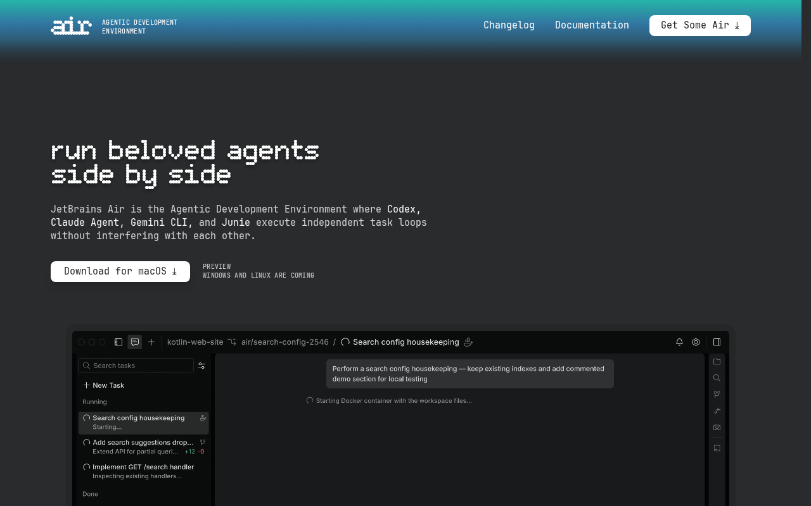
Task: Click the plus icon in the title bar
Action: [151, 342]
